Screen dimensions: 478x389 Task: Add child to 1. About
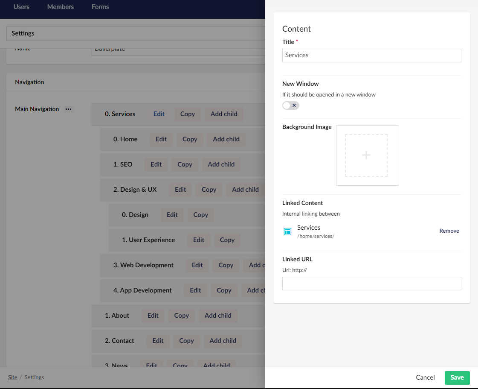217,316
